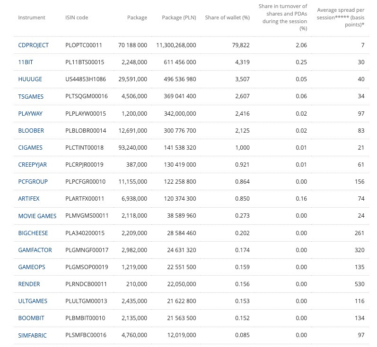Open the ULTGAMES instrument link
This screenshot has width=377, height=347.
(33, 301)
